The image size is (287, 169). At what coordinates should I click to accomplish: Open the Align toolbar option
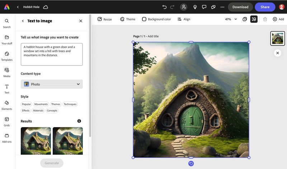(x=184, y=19)
